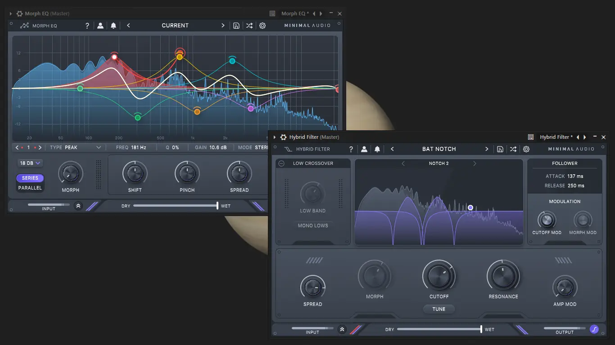The image size is (615, 345).
Task: Go to next preset after CURRENT in Morph EQ
Action: click(223, 26)
